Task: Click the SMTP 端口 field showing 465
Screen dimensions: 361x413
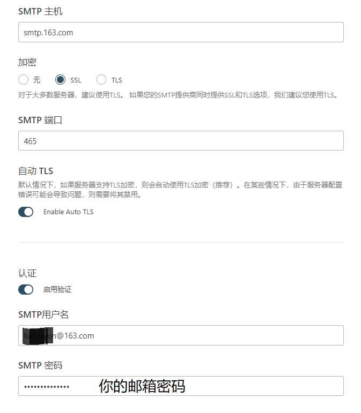Action: click(181, 141)
